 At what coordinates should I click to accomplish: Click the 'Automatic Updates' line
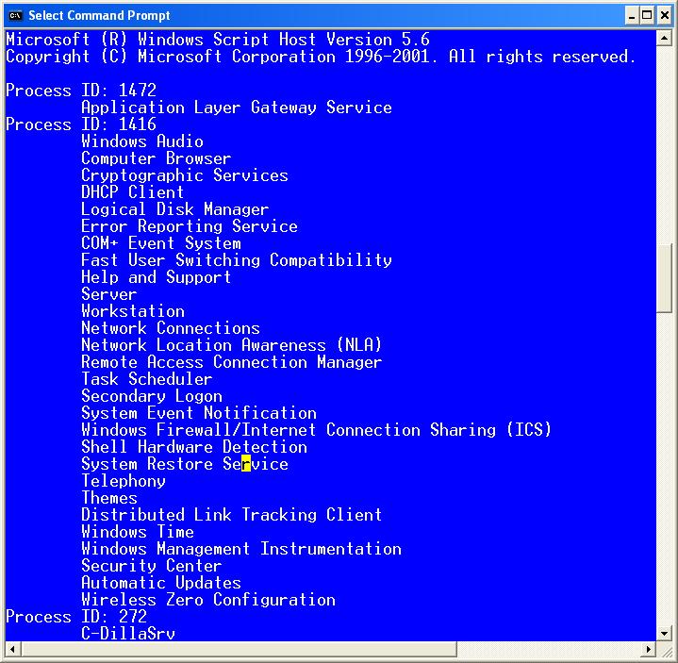[x=161, y=583]
